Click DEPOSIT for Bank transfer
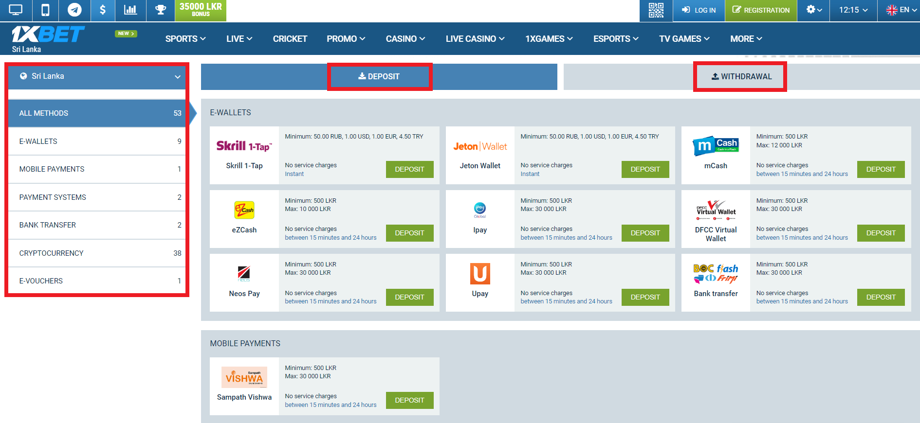Viewport: 920px width, 423px height. (881, 297)
